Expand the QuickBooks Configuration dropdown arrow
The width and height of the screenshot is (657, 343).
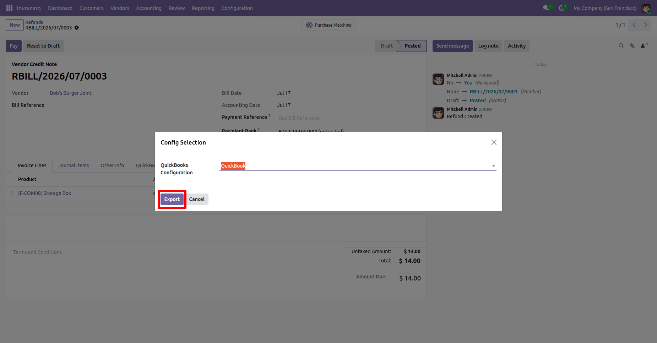(493, 166)
